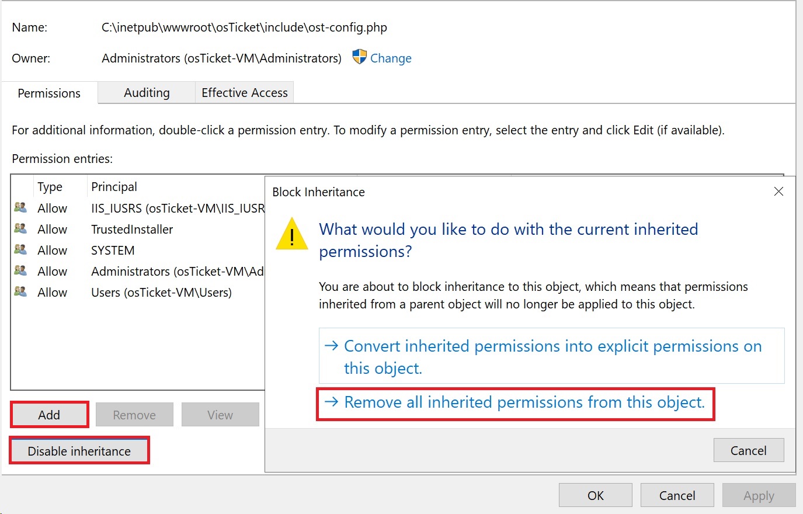Click the Add button
The image size is (803, 514).
(50, 415)
